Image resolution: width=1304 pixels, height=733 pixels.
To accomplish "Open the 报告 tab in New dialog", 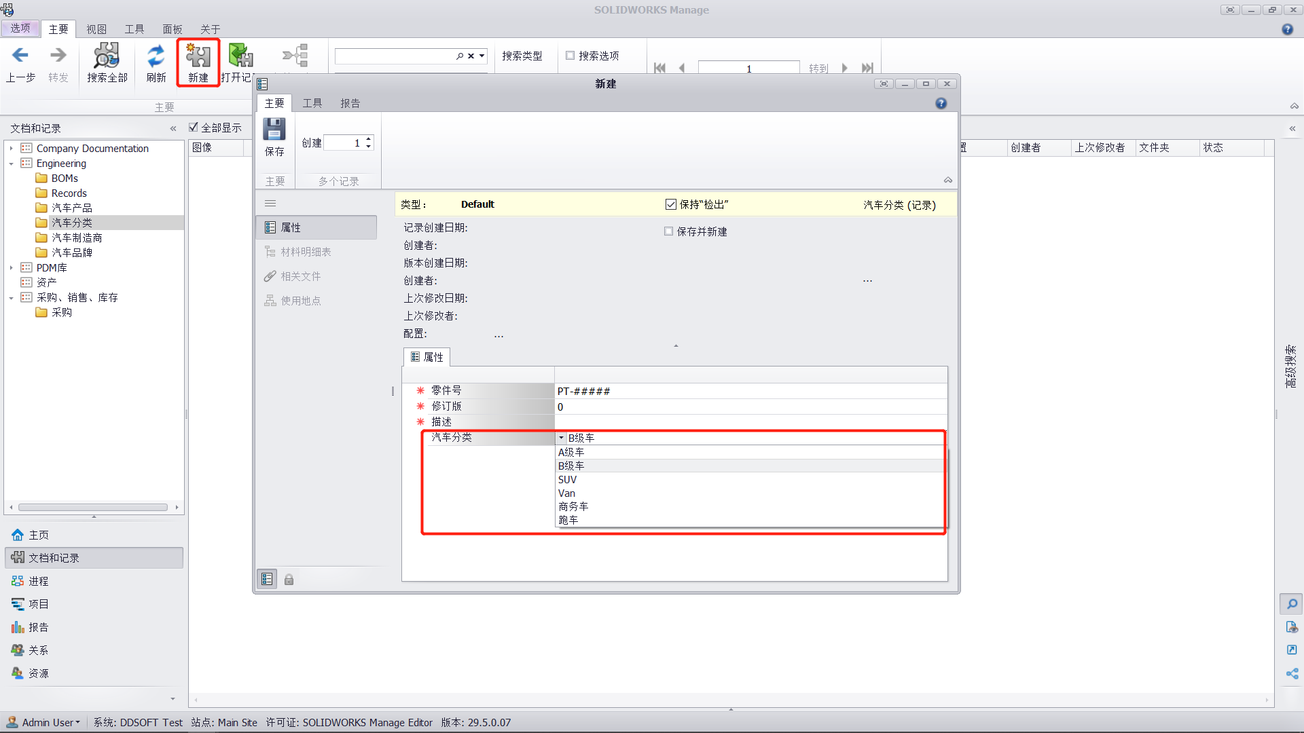I will [350, 103].
